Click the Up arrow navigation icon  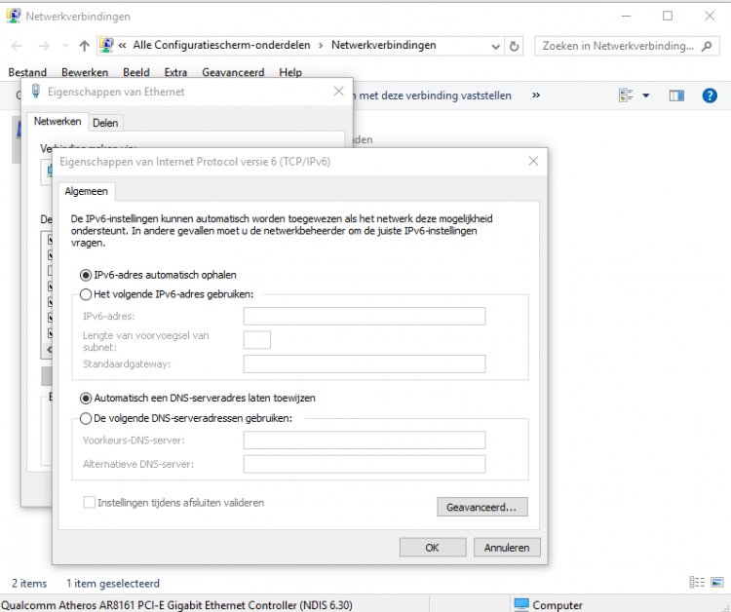click(x=85, y=46)
